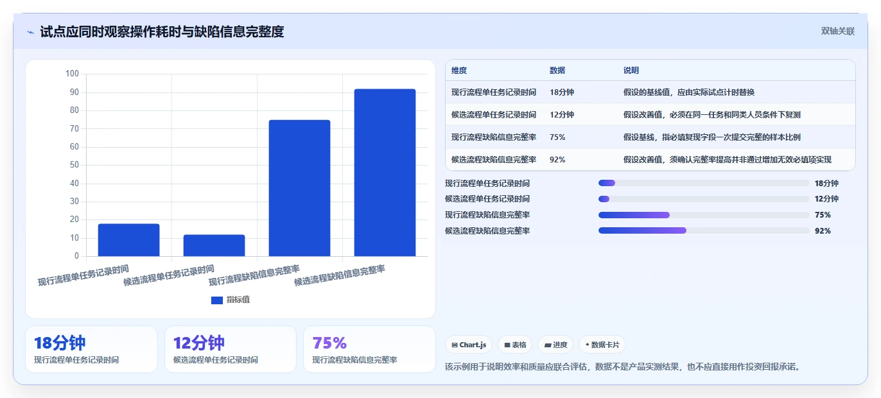Image resolution: width=881 pixels, height=398 pixels.
Task: Click table cell 候选流程单任务记录时间
Action: coord(494,115)
